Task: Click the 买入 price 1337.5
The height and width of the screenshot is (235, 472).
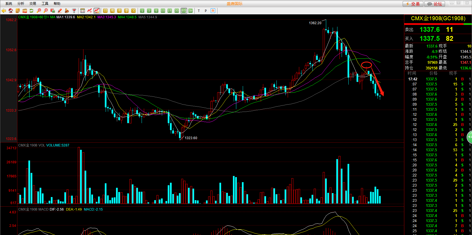Action: [x=430, y=39]
